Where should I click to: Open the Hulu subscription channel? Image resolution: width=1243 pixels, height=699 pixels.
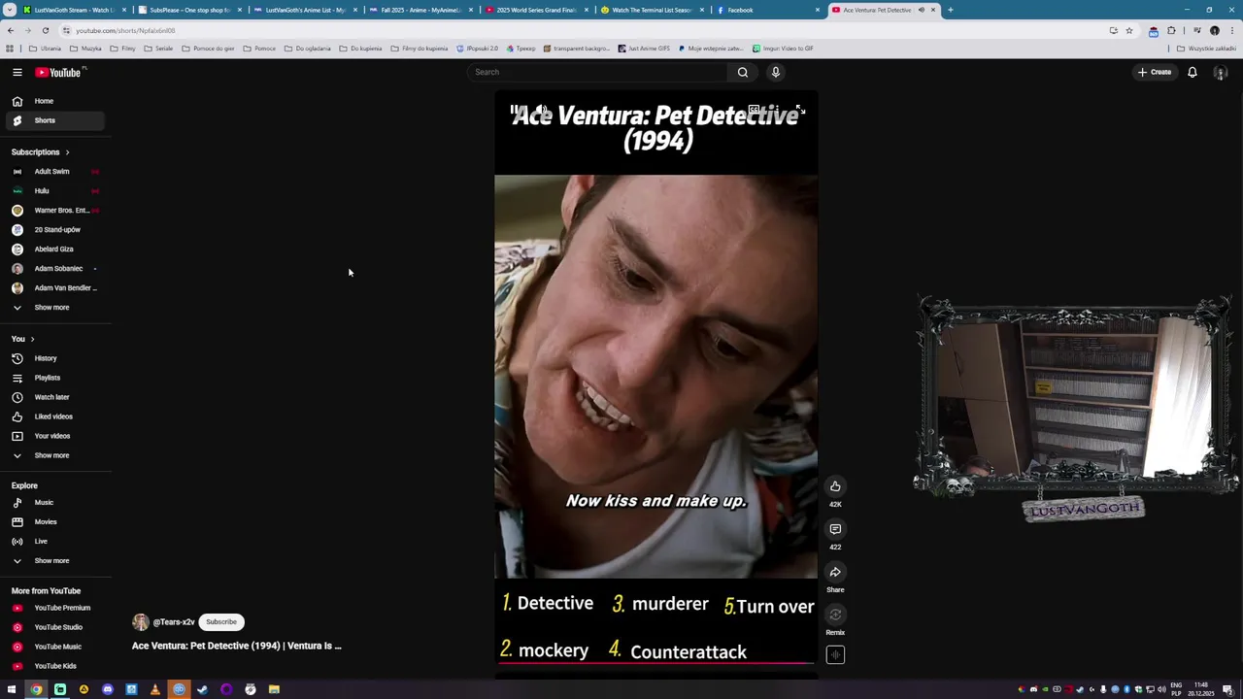tap(53, 191)
